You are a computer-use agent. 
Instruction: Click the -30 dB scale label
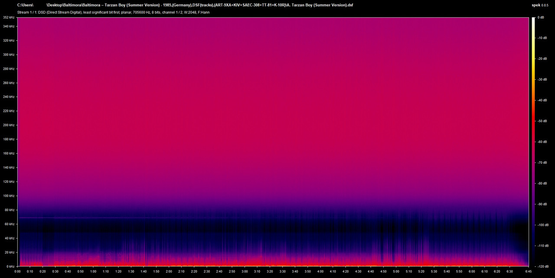click(x=542, y=80)
